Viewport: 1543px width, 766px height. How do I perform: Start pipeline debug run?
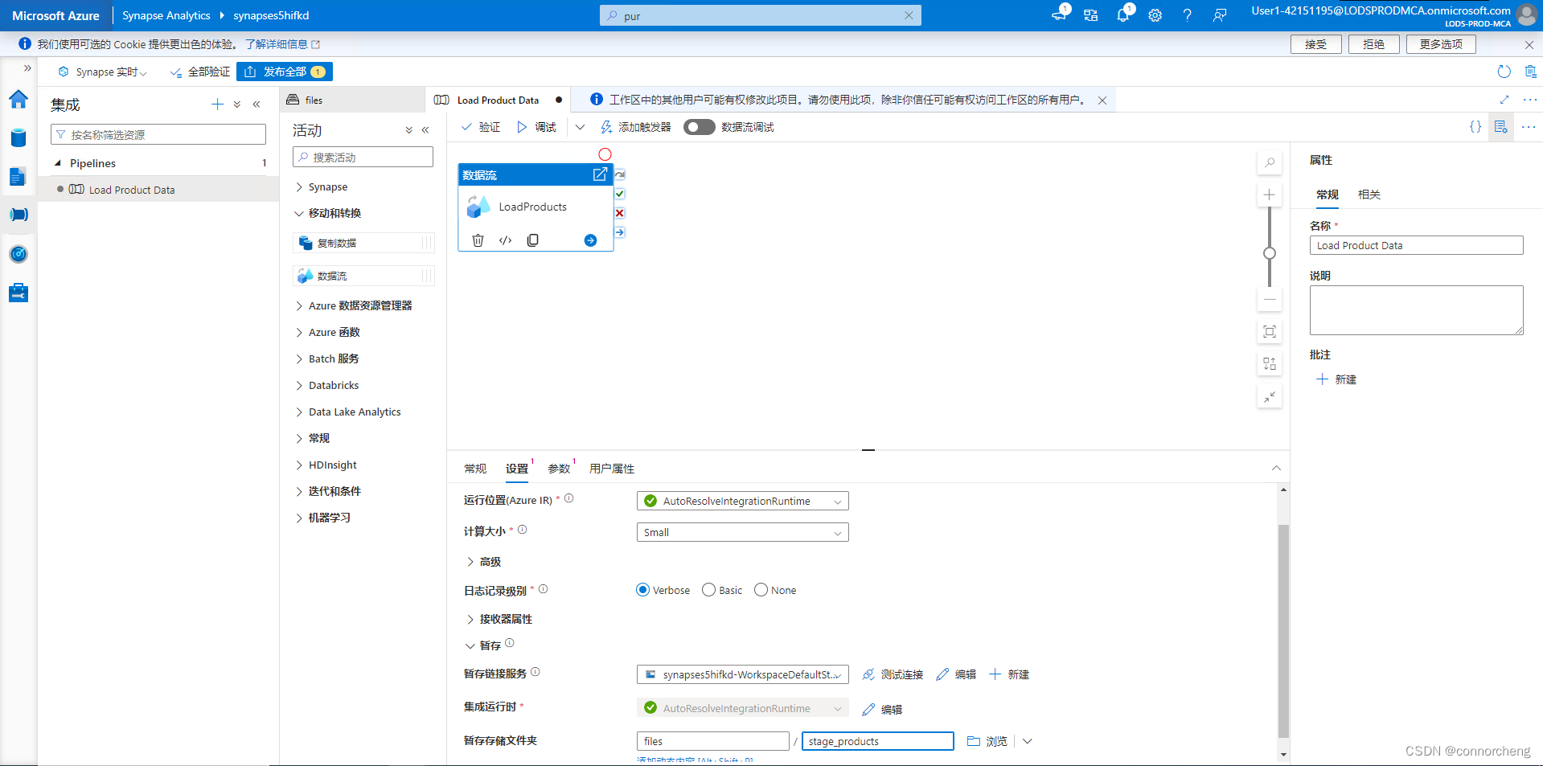click(536, 127)
